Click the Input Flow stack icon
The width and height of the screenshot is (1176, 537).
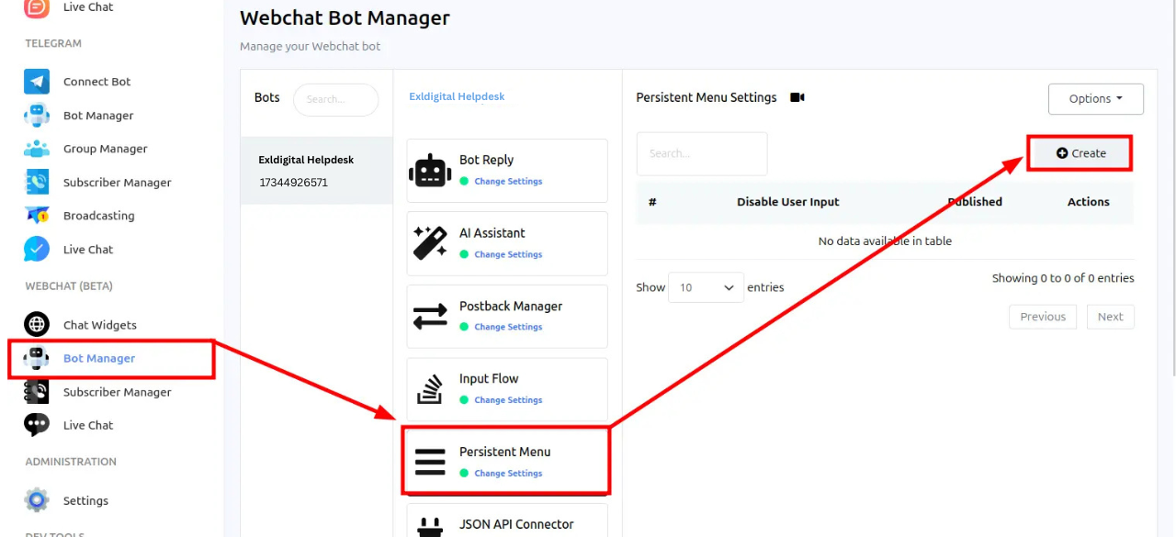coord(430,389)
